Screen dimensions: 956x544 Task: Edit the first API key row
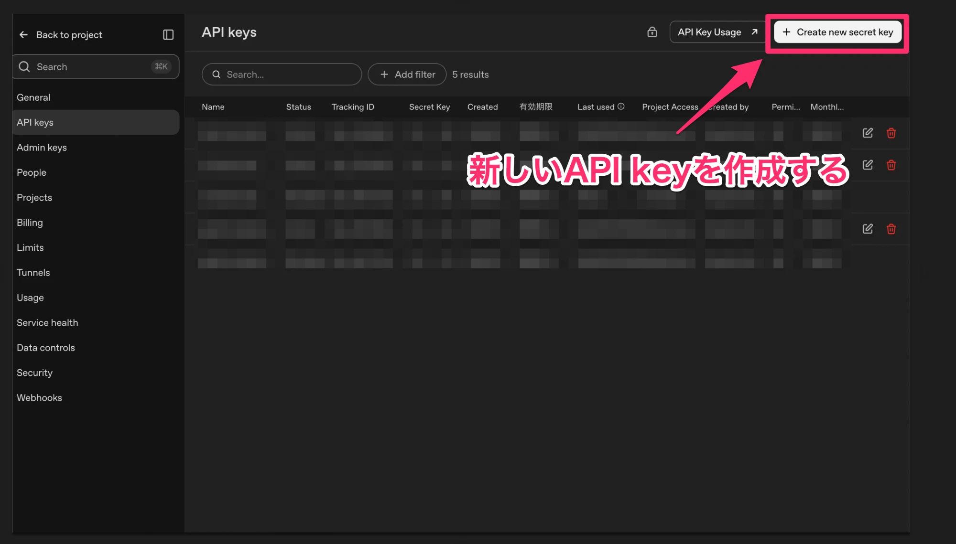tap(868, 133)
